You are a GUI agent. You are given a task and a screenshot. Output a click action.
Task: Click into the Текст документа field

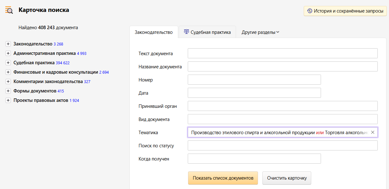click(282, 53)
